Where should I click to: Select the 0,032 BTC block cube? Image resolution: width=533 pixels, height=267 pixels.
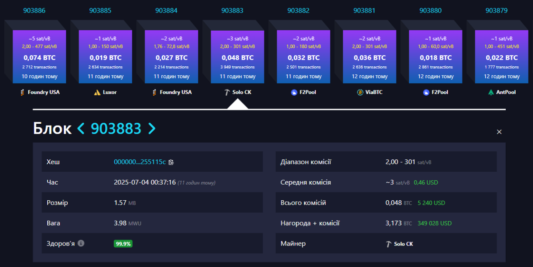pyautogui.click(x=303, y=57)
